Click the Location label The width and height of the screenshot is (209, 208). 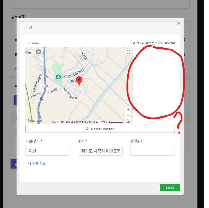coord(32,43)
